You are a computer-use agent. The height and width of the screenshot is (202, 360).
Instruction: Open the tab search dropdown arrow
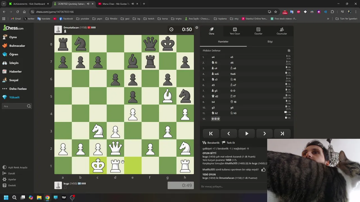tap(4, 4)
